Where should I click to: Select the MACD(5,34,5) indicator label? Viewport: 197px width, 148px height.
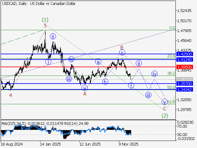click(x=13, y=124)
